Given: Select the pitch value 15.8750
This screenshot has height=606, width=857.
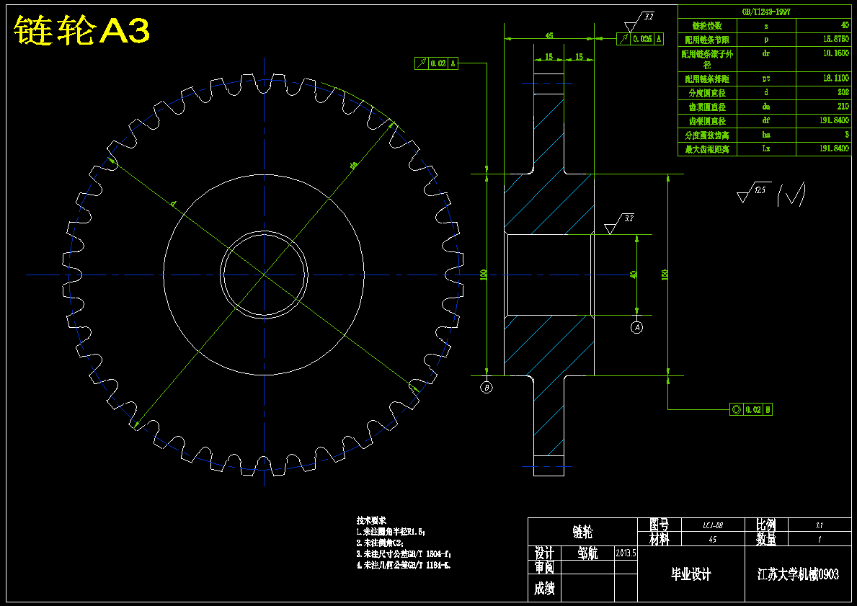Looking at the screenshot, I should pyautogui.click(x=835, y=40).
